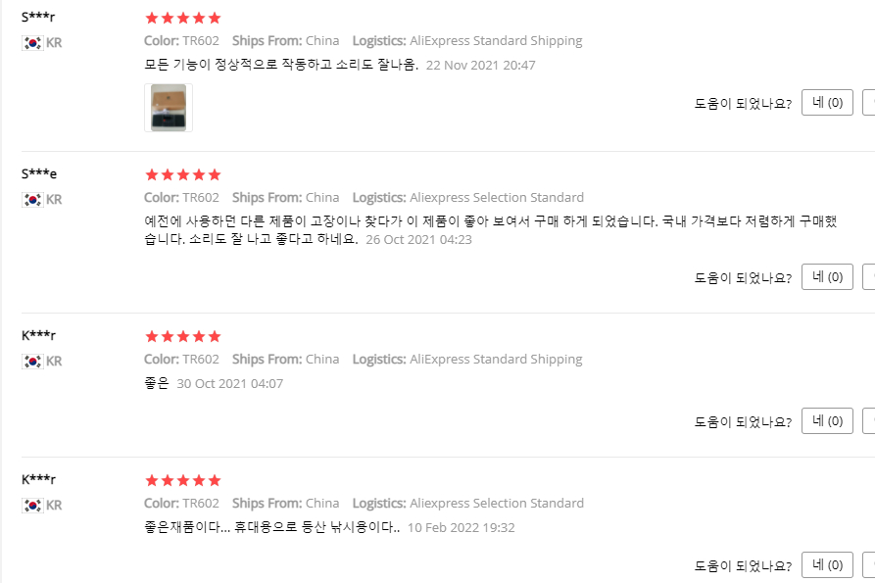The height and width of the screenshot is (583, 875).
Task: Open the review photo thumbnail from S***r
Action: point(169,108)
